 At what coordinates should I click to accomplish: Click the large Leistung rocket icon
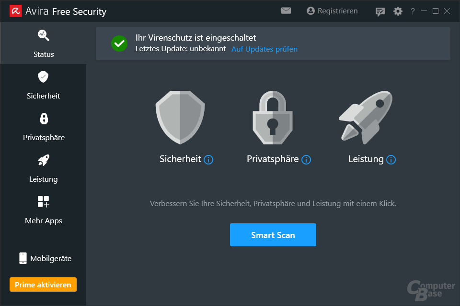pos(366,118)
